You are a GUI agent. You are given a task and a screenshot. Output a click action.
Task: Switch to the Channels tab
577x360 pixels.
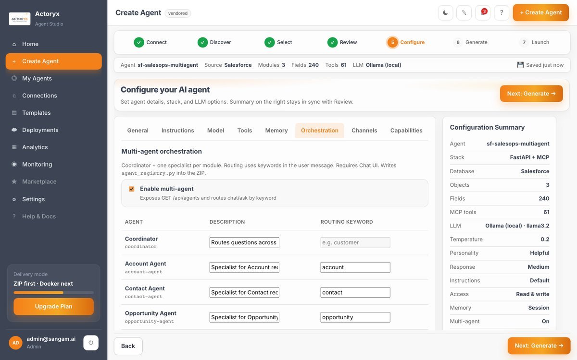click(364, 131)
